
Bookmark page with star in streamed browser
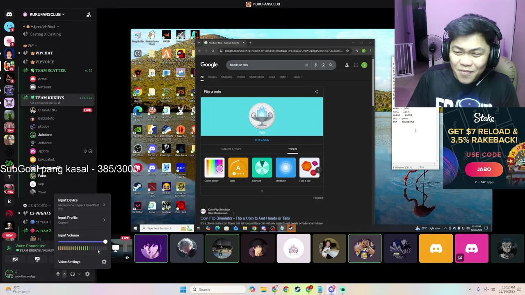[x=347, y=51]
